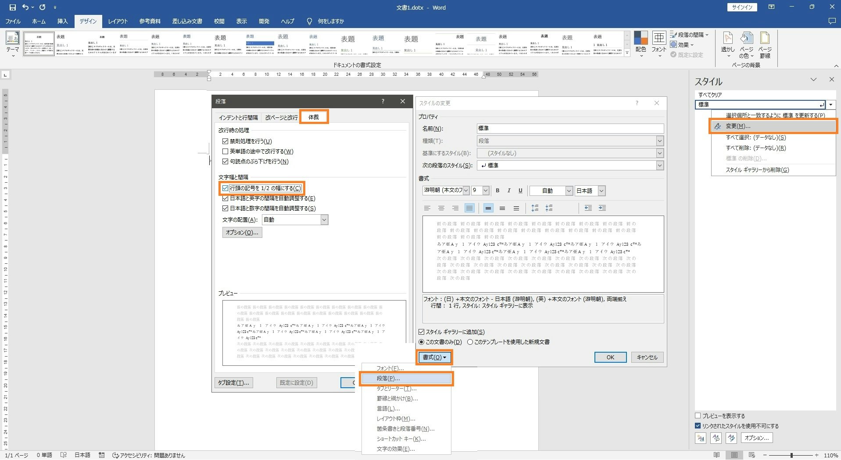This screenshot has height=460, width=841.
Task: Choose 変更(M)... from style context menu
Action: pyautogui.click(x=773, y=126)
